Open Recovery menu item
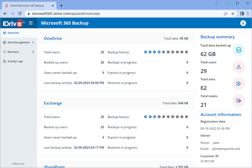The width and height of the screenshot is (252, 168). click(19, 52)
